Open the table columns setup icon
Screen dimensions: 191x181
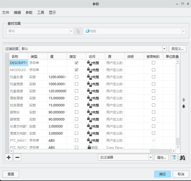174,157
